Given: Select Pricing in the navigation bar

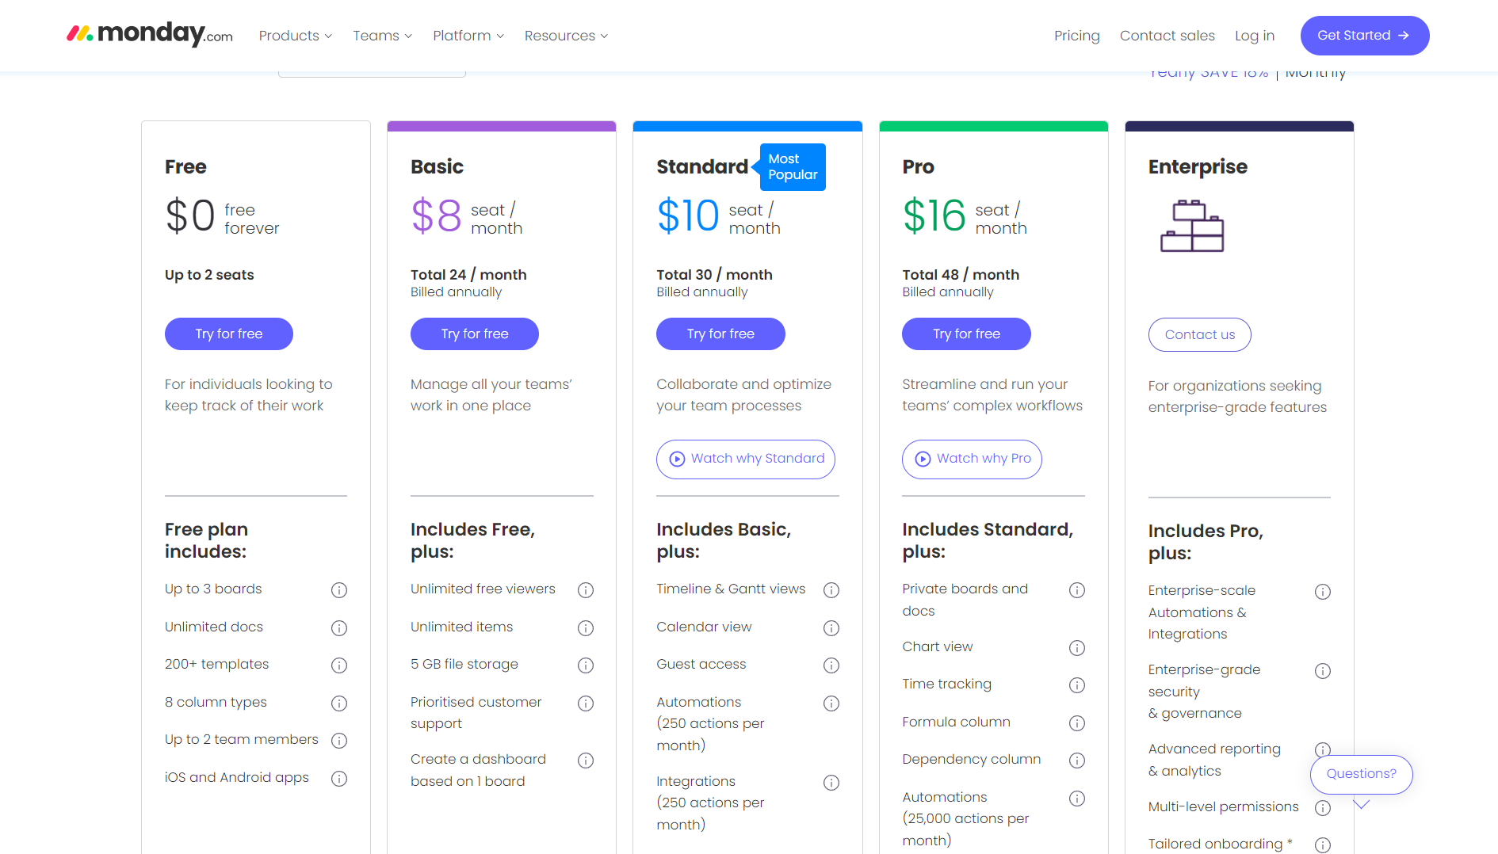Looking at the screenshot, I should pos(1076,36).
